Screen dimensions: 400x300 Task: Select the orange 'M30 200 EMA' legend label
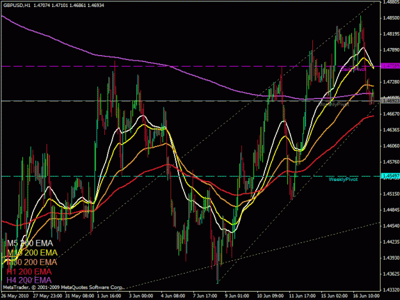point(32,262)
